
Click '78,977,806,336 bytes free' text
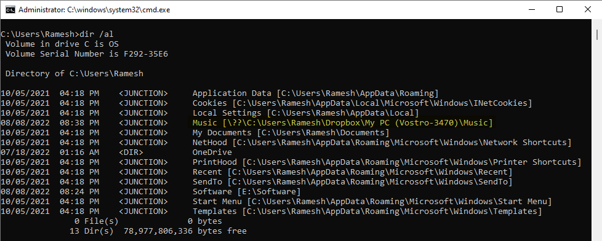tap(185, 231)
